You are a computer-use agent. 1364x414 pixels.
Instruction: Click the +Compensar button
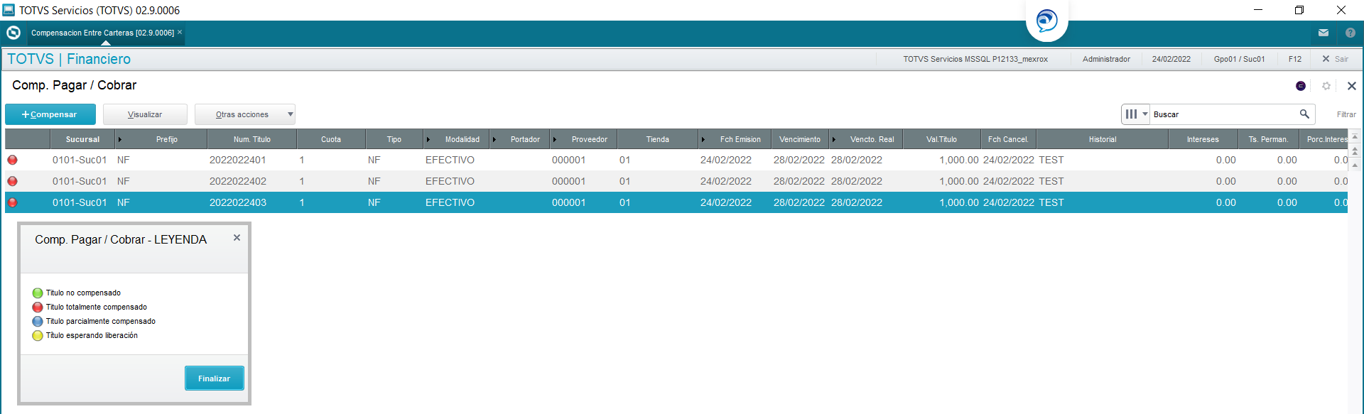pyautogui.click(x=50, y=114)
